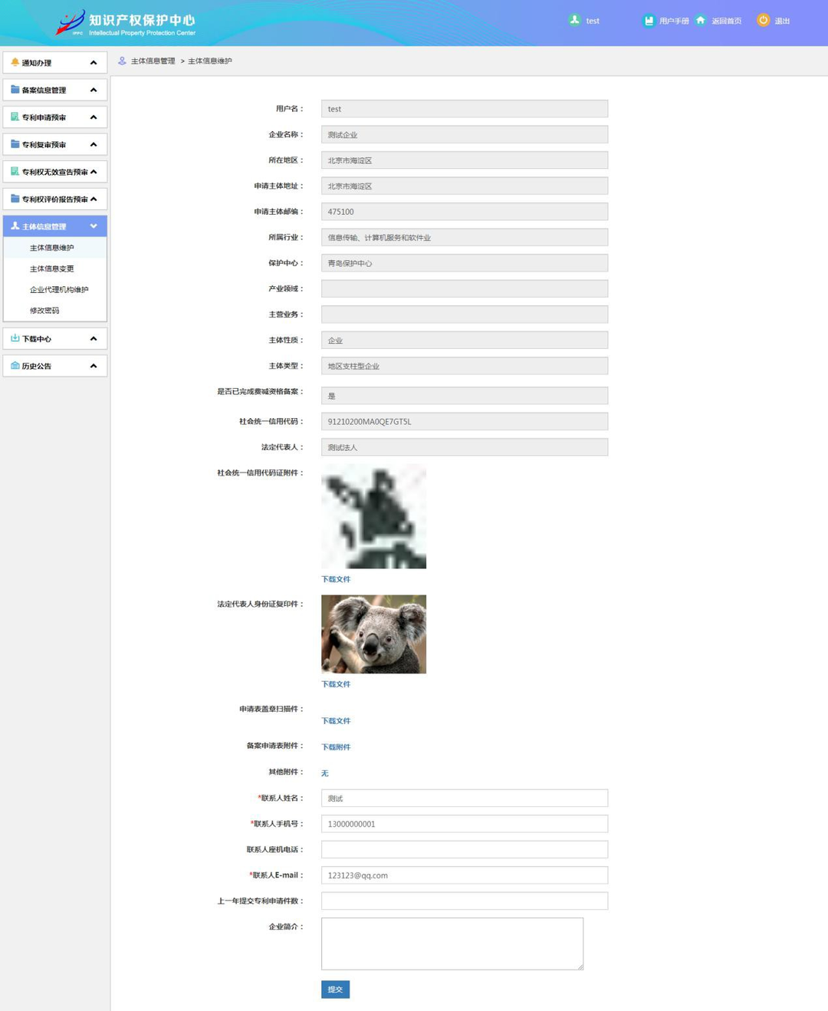
Task: Click the bell icon for 通知办理
Action: pos(15,63)
